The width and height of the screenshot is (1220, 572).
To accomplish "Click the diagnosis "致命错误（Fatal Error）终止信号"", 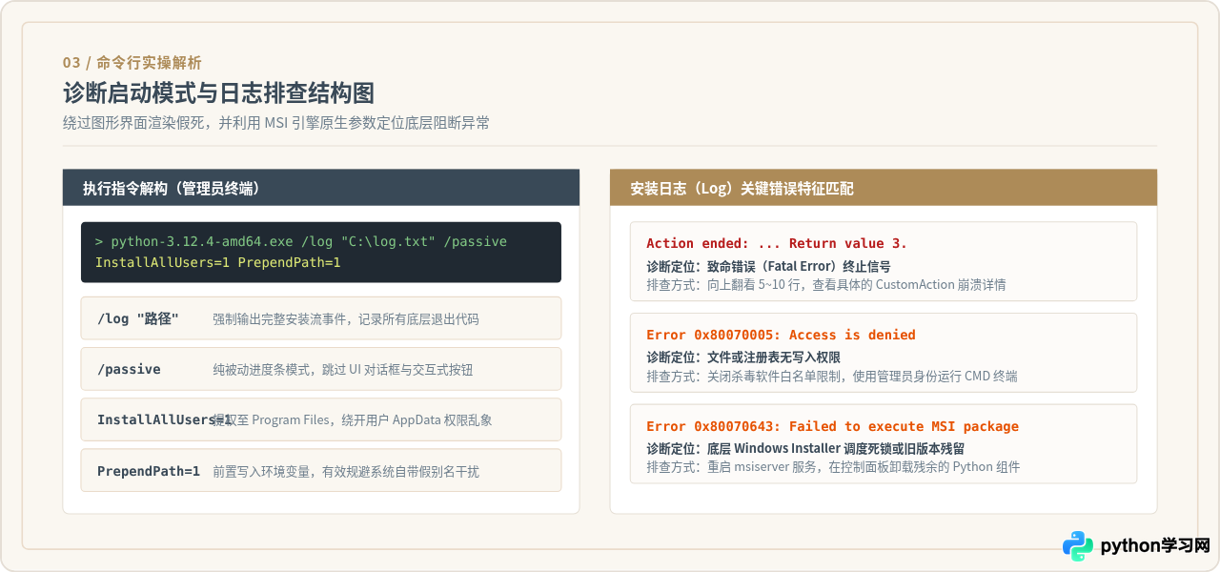I will pyautogui.click(x=768, y=266).
